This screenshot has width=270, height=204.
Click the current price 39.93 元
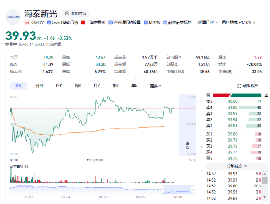(x=23, y=36)
